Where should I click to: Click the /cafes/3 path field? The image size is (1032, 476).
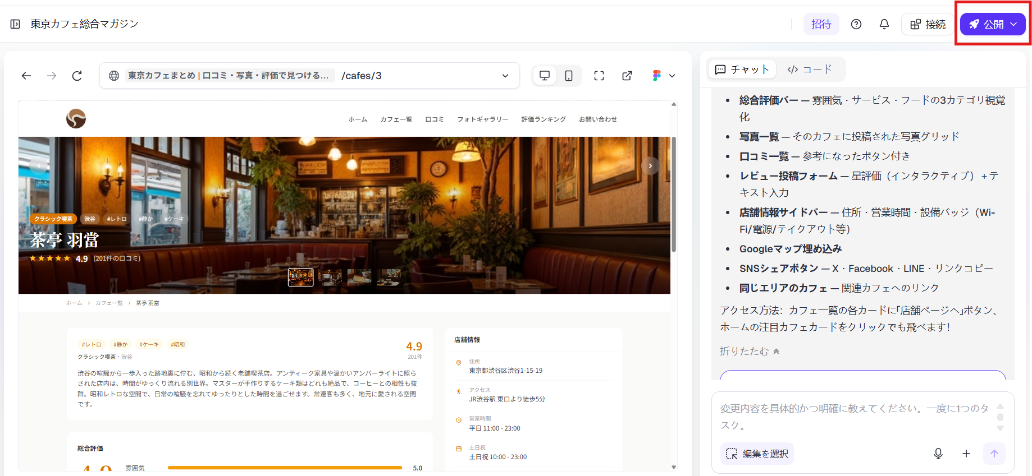tap(362, 76)
